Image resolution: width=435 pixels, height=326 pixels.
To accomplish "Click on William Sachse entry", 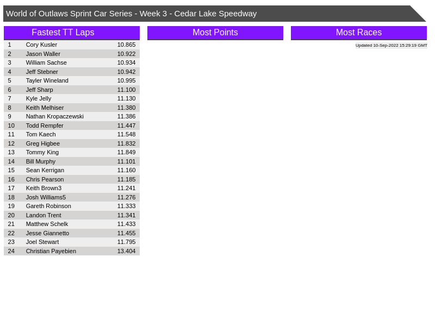I will (46, 62).
